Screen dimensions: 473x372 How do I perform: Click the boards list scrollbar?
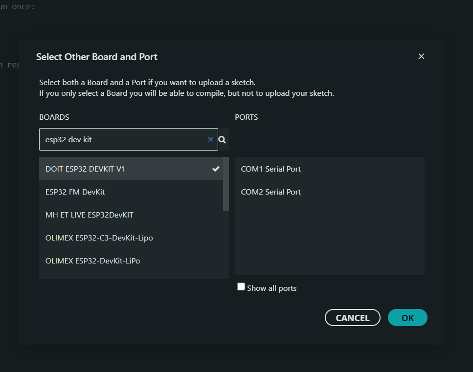pyautogui.click(x=225, y=184)
